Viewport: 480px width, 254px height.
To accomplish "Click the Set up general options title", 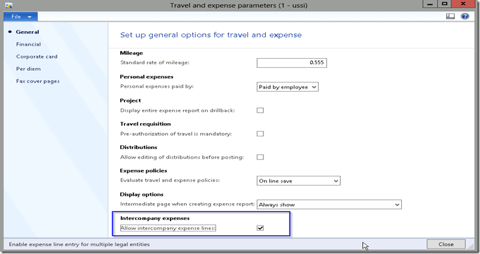I will [x=211, y=35].
